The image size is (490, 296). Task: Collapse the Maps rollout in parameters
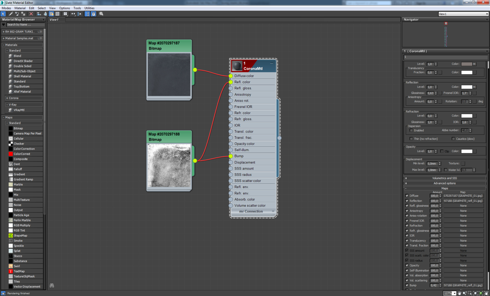coord(445,188)
